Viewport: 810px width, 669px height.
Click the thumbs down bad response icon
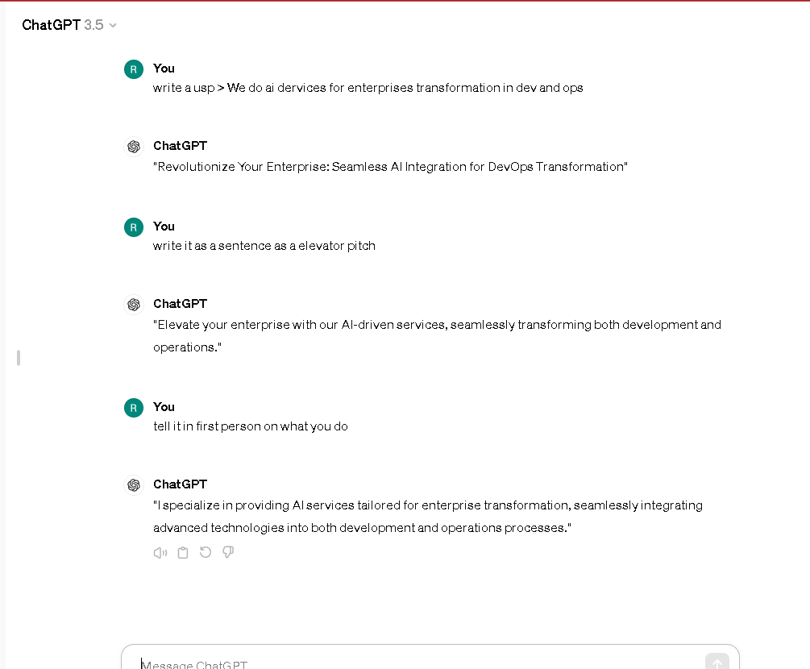pos(228,552)
